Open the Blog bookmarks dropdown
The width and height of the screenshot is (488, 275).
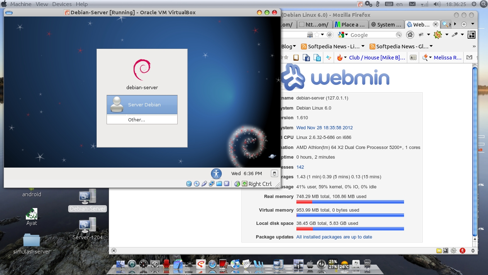click(x=288, y=46)
